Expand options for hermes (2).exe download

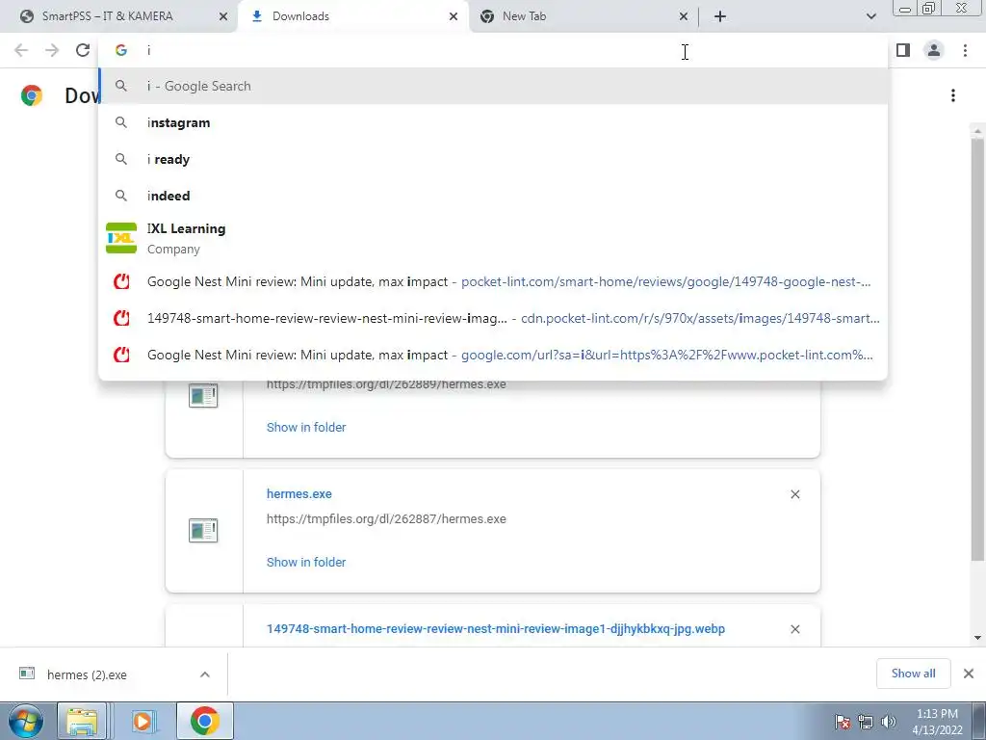coord(205,674)
